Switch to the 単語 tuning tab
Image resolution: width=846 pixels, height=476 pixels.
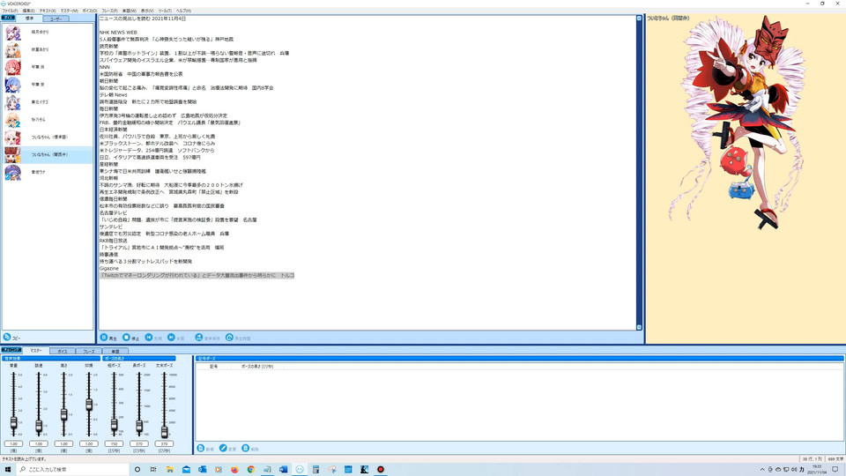[115, 352]
